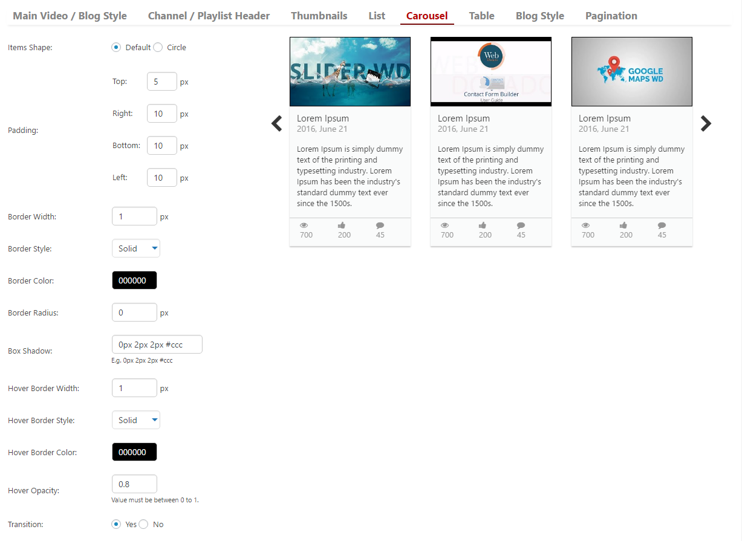
Task: Set Transition to No
Action: pyautogui.click(x=143, y=524)
